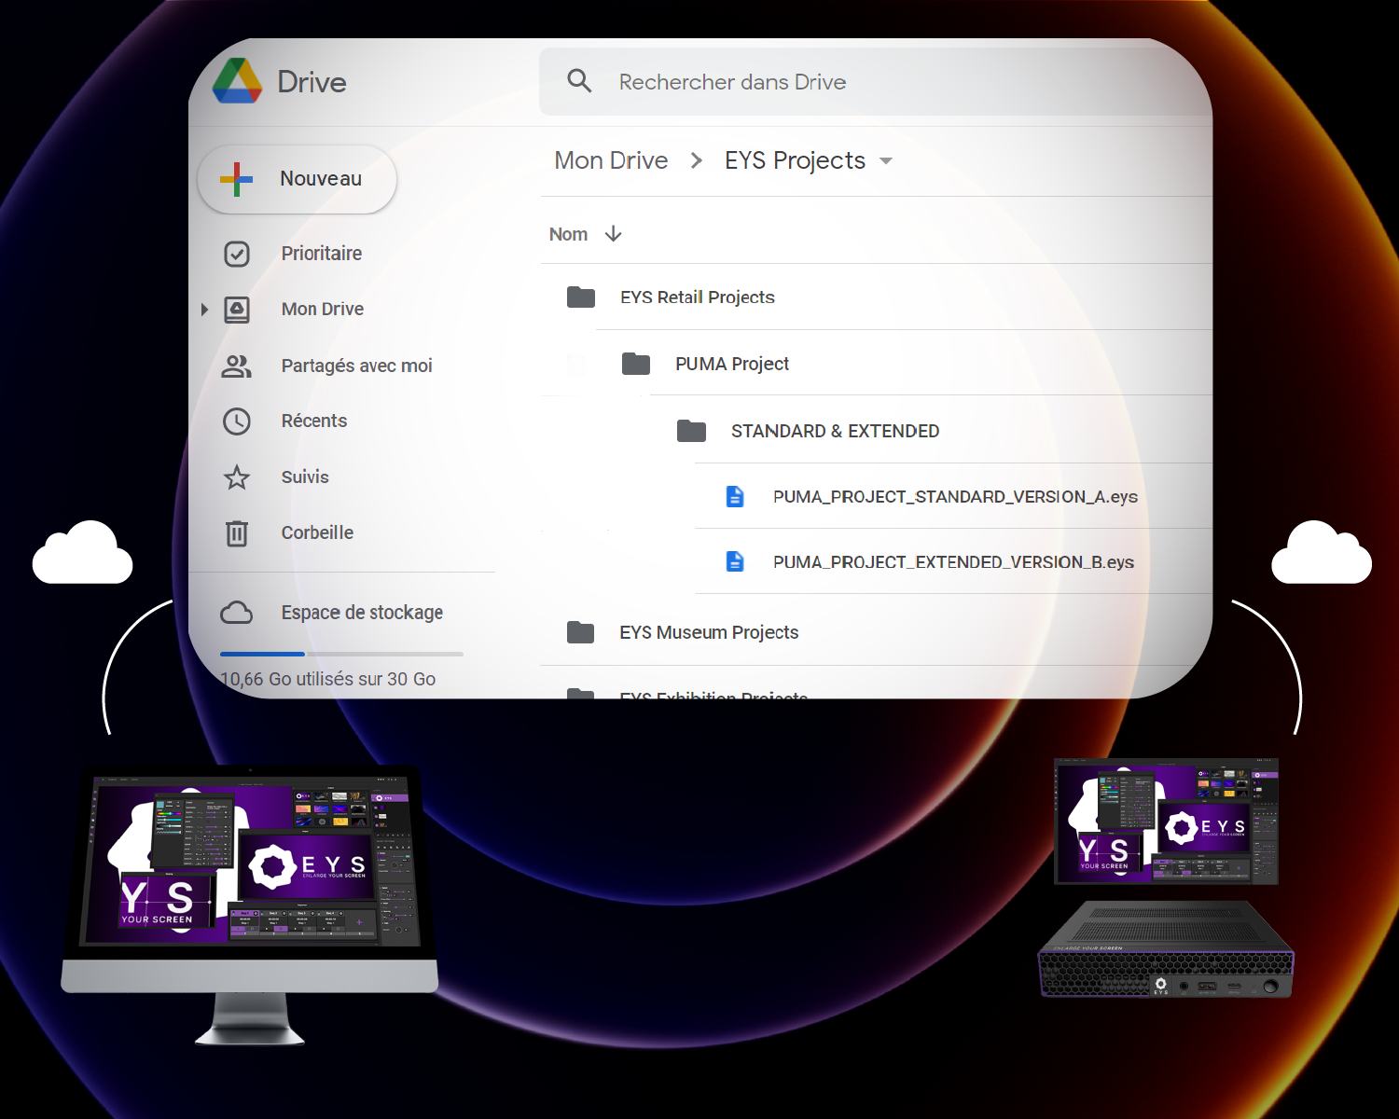Click the Google Drive logo
Viewport: 1399px width, 1119px height.
(x=237, y=81)
